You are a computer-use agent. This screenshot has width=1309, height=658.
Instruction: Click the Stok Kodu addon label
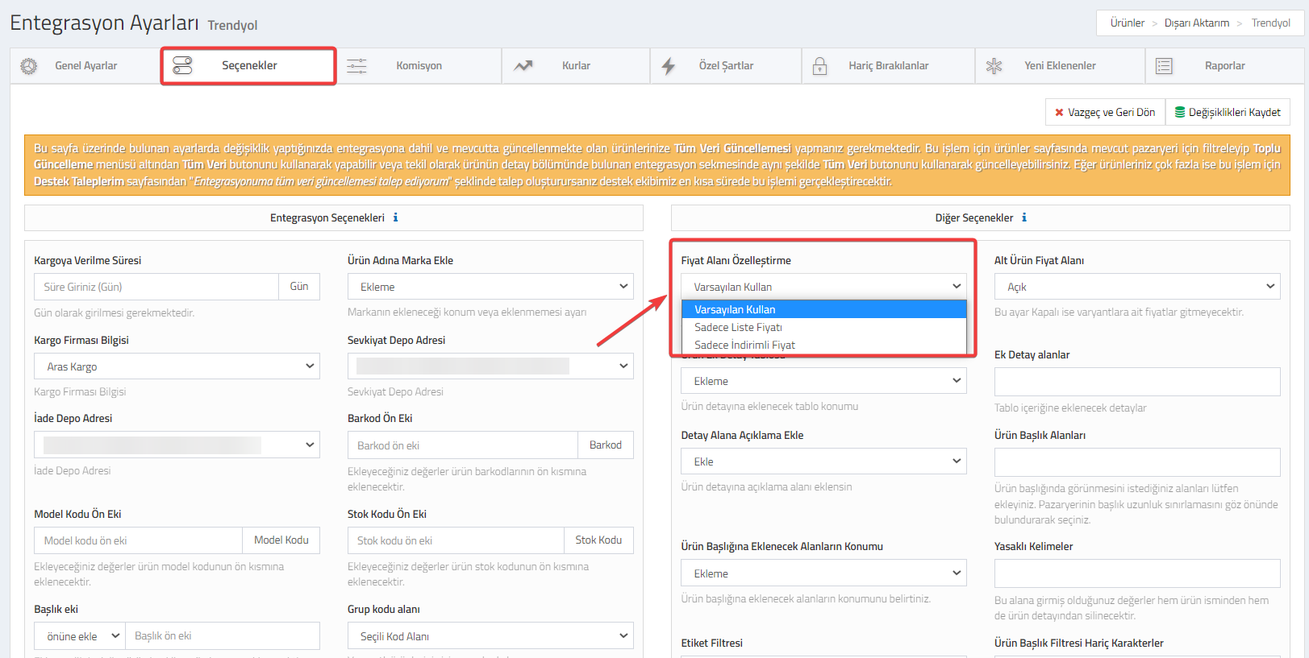point(598,540)
